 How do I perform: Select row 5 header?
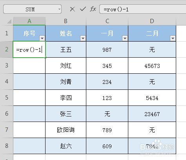coord(7,98)
